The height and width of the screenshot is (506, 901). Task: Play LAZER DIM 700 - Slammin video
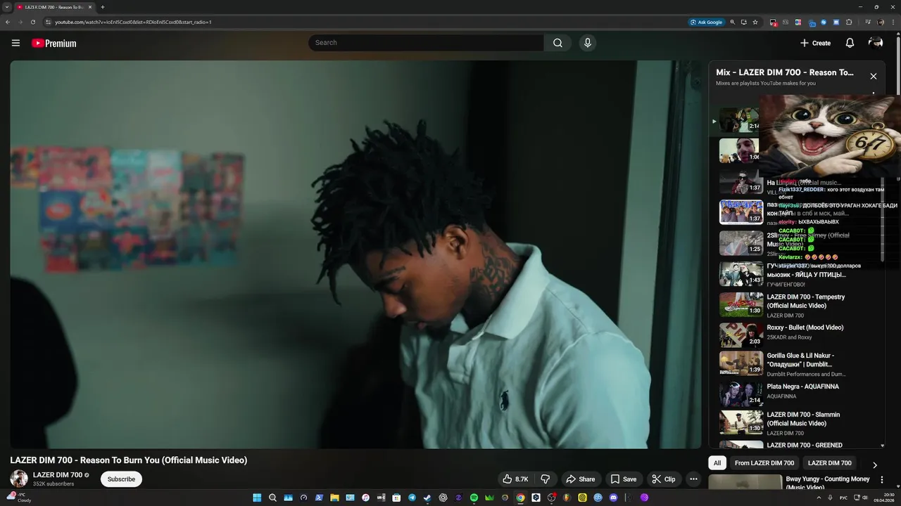[x=796, y=423]
